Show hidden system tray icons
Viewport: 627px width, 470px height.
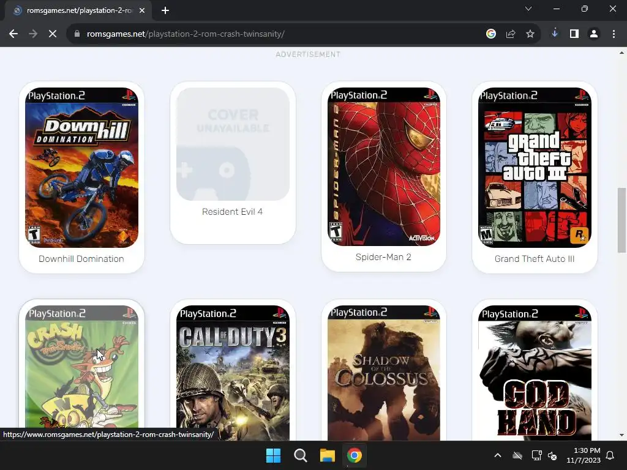coord(498,455)
